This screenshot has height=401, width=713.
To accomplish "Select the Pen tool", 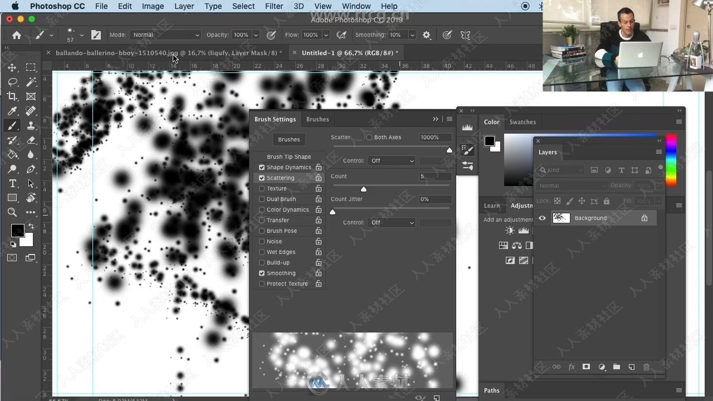I will (31, 169).
